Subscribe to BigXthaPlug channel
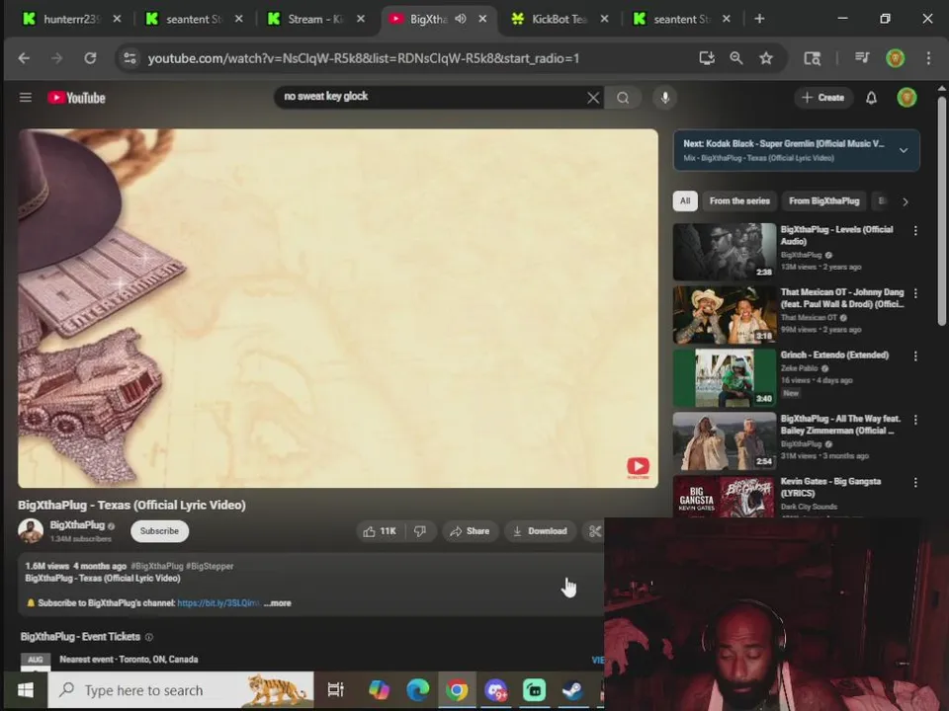This screenshot has width=949, height=711. [x=159, y=531]
